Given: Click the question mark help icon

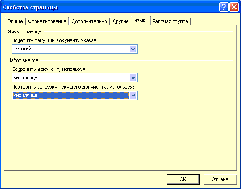Looking at the screenshot, I should [x=224, y=7].
